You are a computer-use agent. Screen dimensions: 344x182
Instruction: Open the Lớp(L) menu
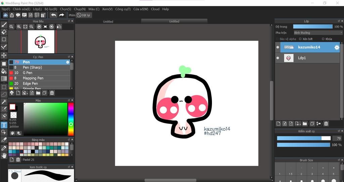tap(37, 9)
